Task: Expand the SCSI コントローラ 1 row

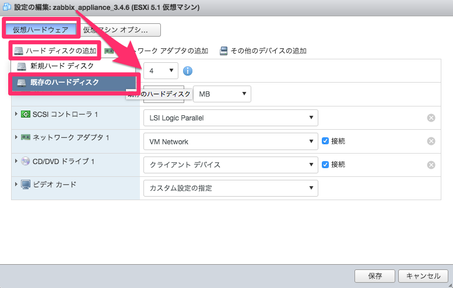Action: (16, 114)
